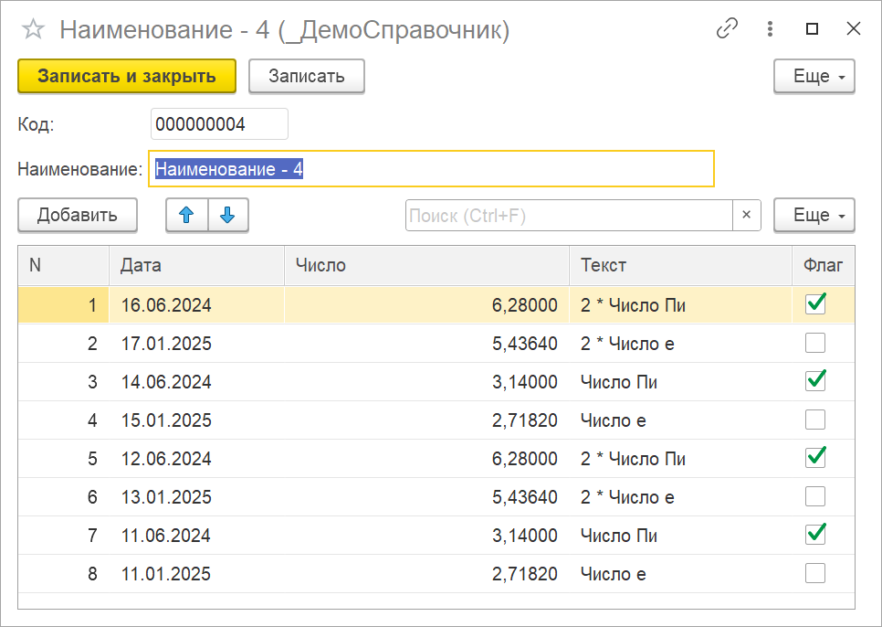
Task: Tick the flag checkbox for row 8
Action: pyautogui.click(x=815, y=574)
